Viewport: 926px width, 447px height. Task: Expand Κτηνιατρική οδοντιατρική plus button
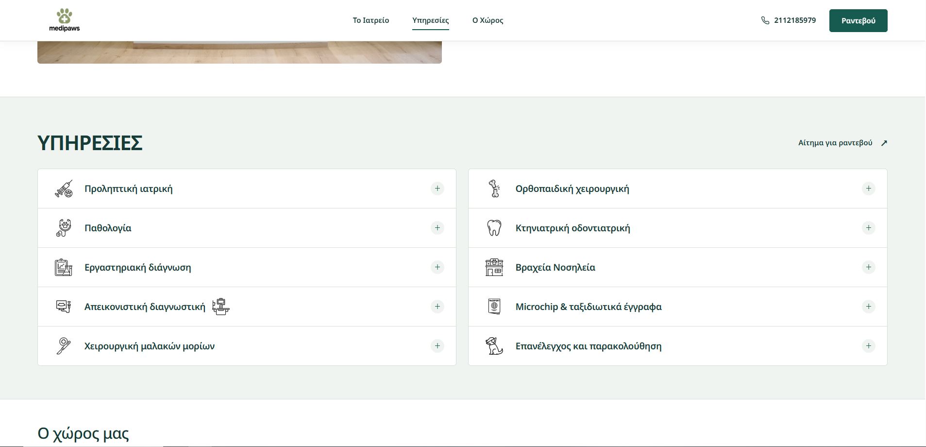click(869, 228)
